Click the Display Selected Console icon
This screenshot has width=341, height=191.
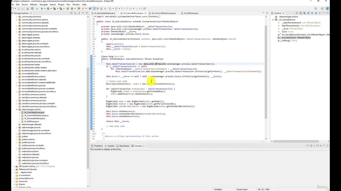[x=311, y=146]
